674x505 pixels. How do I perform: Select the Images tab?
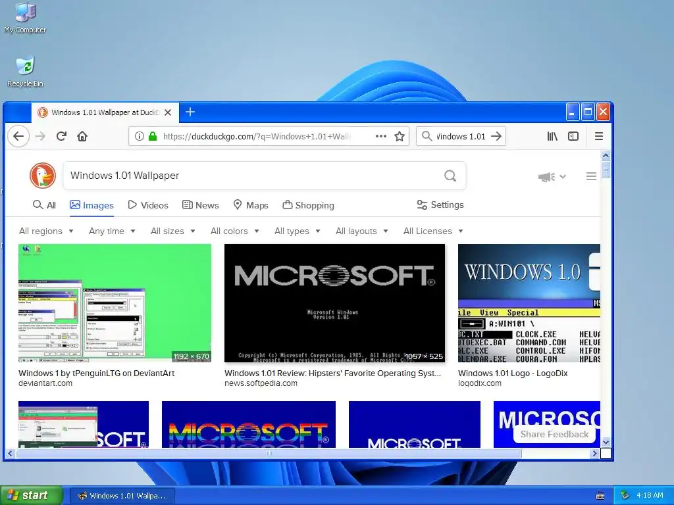[x=91, y=205]
